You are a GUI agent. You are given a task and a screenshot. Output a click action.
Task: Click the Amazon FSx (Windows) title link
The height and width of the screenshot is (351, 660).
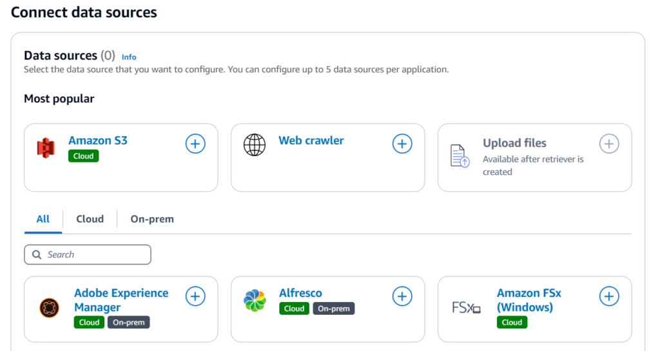[529, 300]
